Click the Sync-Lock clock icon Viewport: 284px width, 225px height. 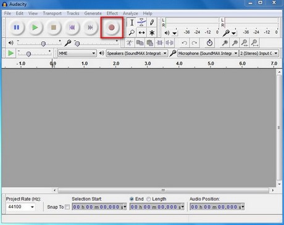coord(209,43)
